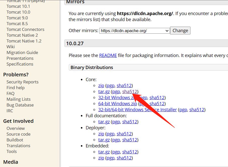
Task: Open Tomcat Connectors link
Action: click(25, 29)
